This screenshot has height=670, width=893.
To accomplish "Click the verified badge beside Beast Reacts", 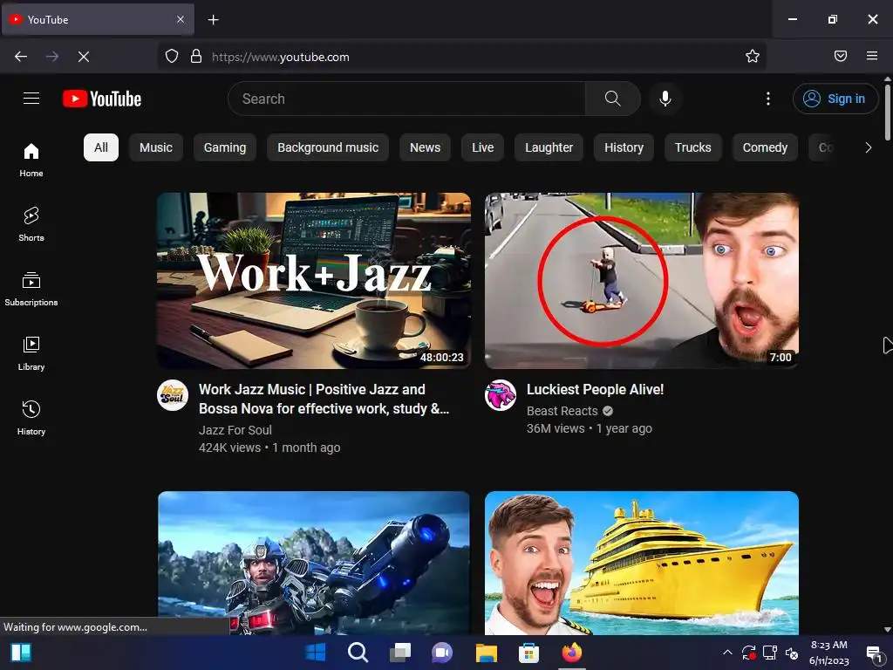I will pos(608,411).
